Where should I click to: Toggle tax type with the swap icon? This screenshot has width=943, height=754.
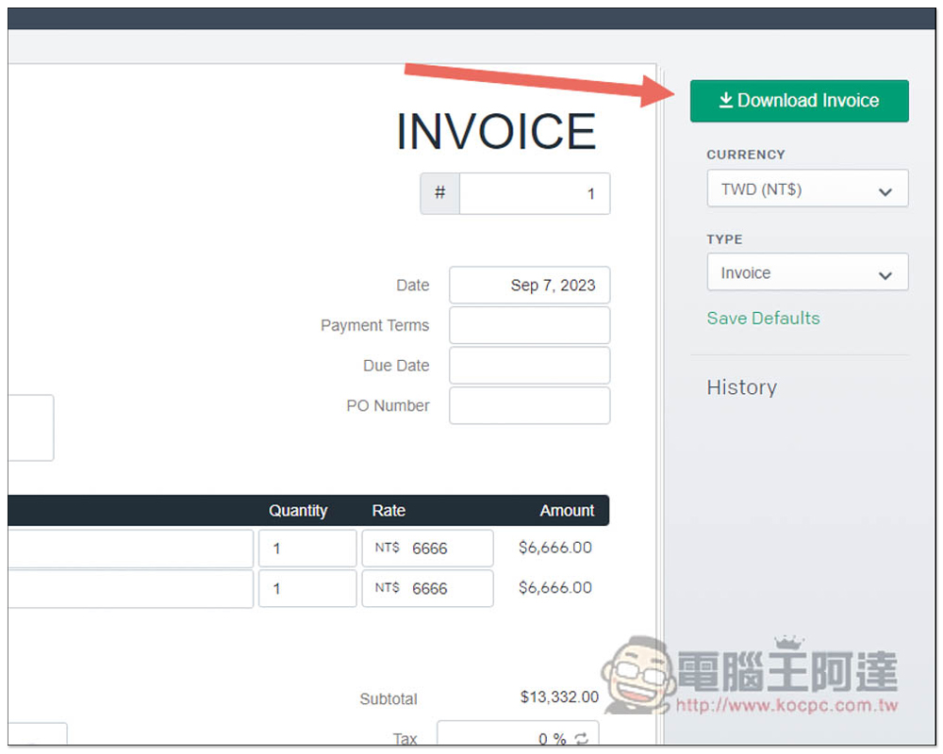581,738
